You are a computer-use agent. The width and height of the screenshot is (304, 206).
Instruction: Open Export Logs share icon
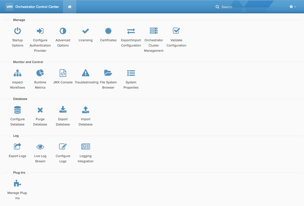tap(17, 146)
